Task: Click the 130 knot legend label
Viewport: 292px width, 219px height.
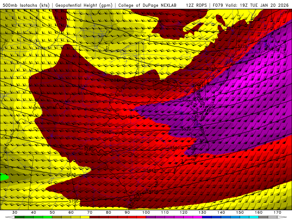Action: 203,212
